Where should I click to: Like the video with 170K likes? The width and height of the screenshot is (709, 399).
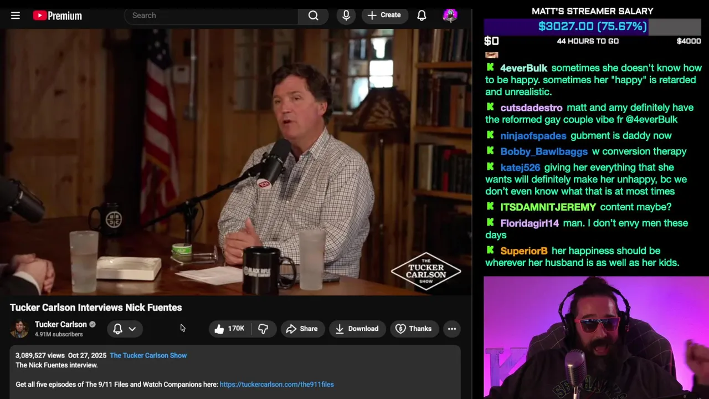click(229, 329)
